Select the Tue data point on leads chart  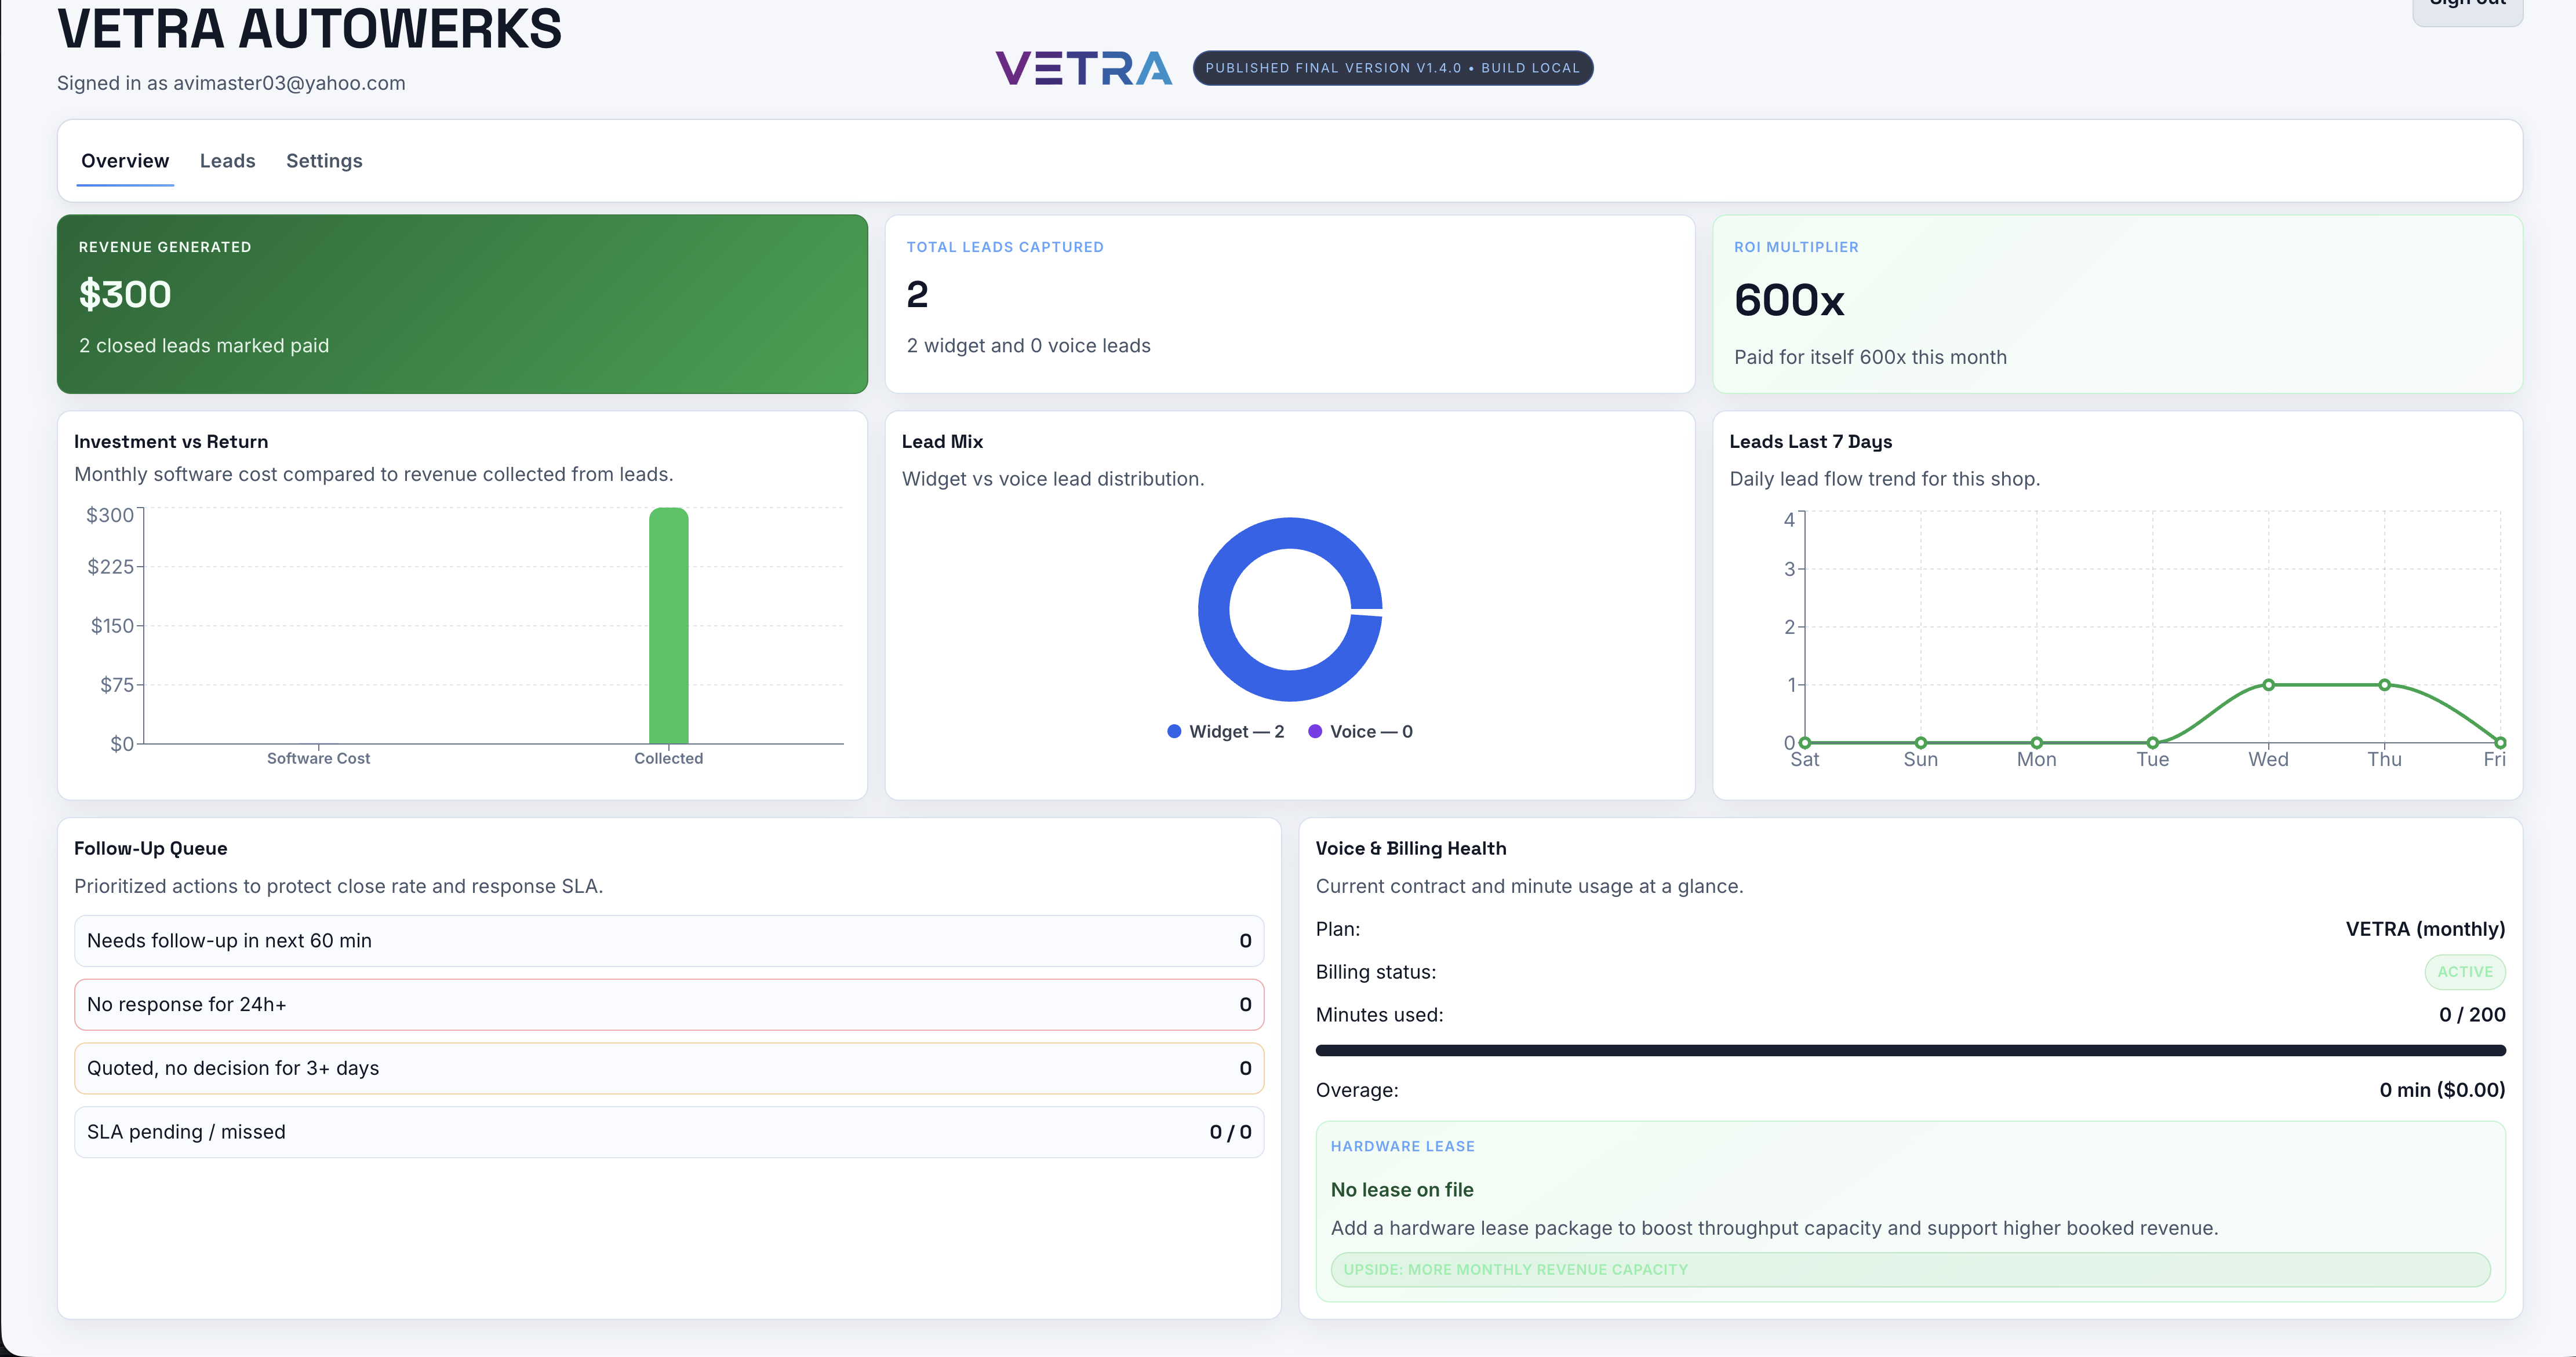pos(2152,742)
